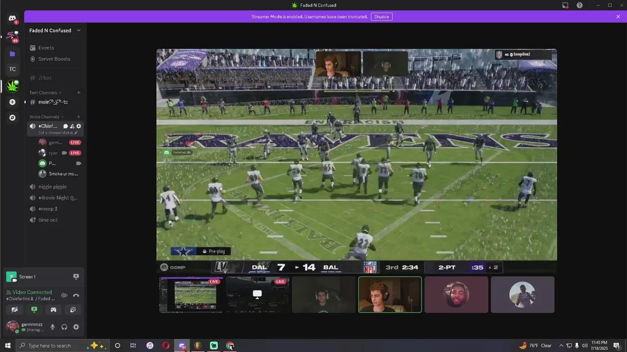Viewport: 627px width, 352px height.
Task: Select the rightmost participant avatar tile
Action: (522, 295)
